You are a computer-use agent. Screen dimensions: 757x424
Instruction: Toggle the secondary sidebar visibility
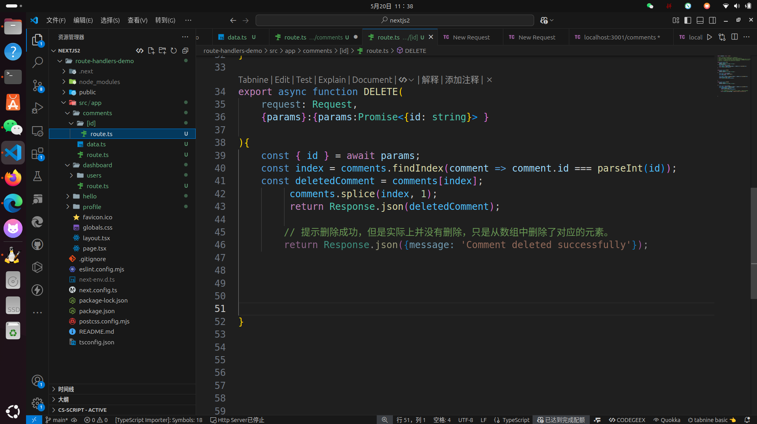(712, 20)
